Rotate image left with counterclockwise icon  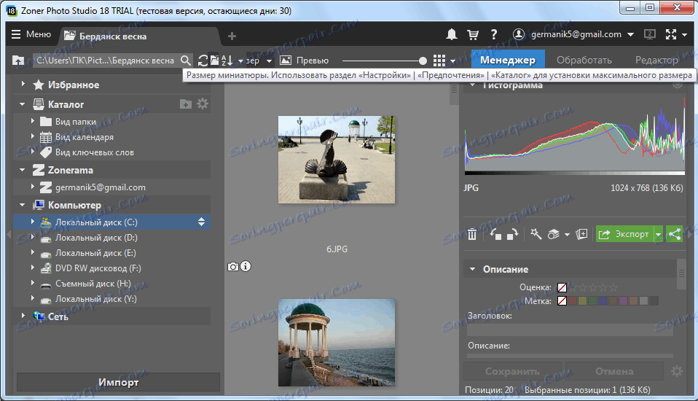click(495, 234)
